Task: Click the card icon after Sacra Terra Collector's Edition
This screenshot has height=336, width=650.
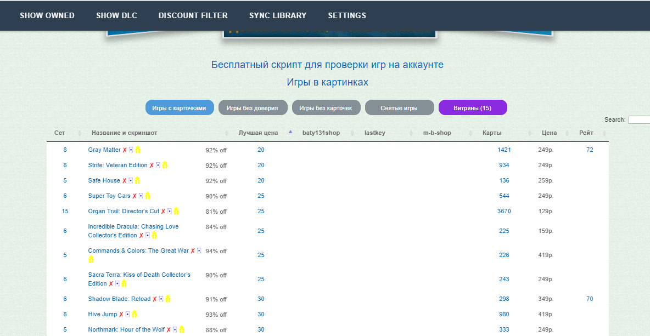Action: click(x=117, y=283)
